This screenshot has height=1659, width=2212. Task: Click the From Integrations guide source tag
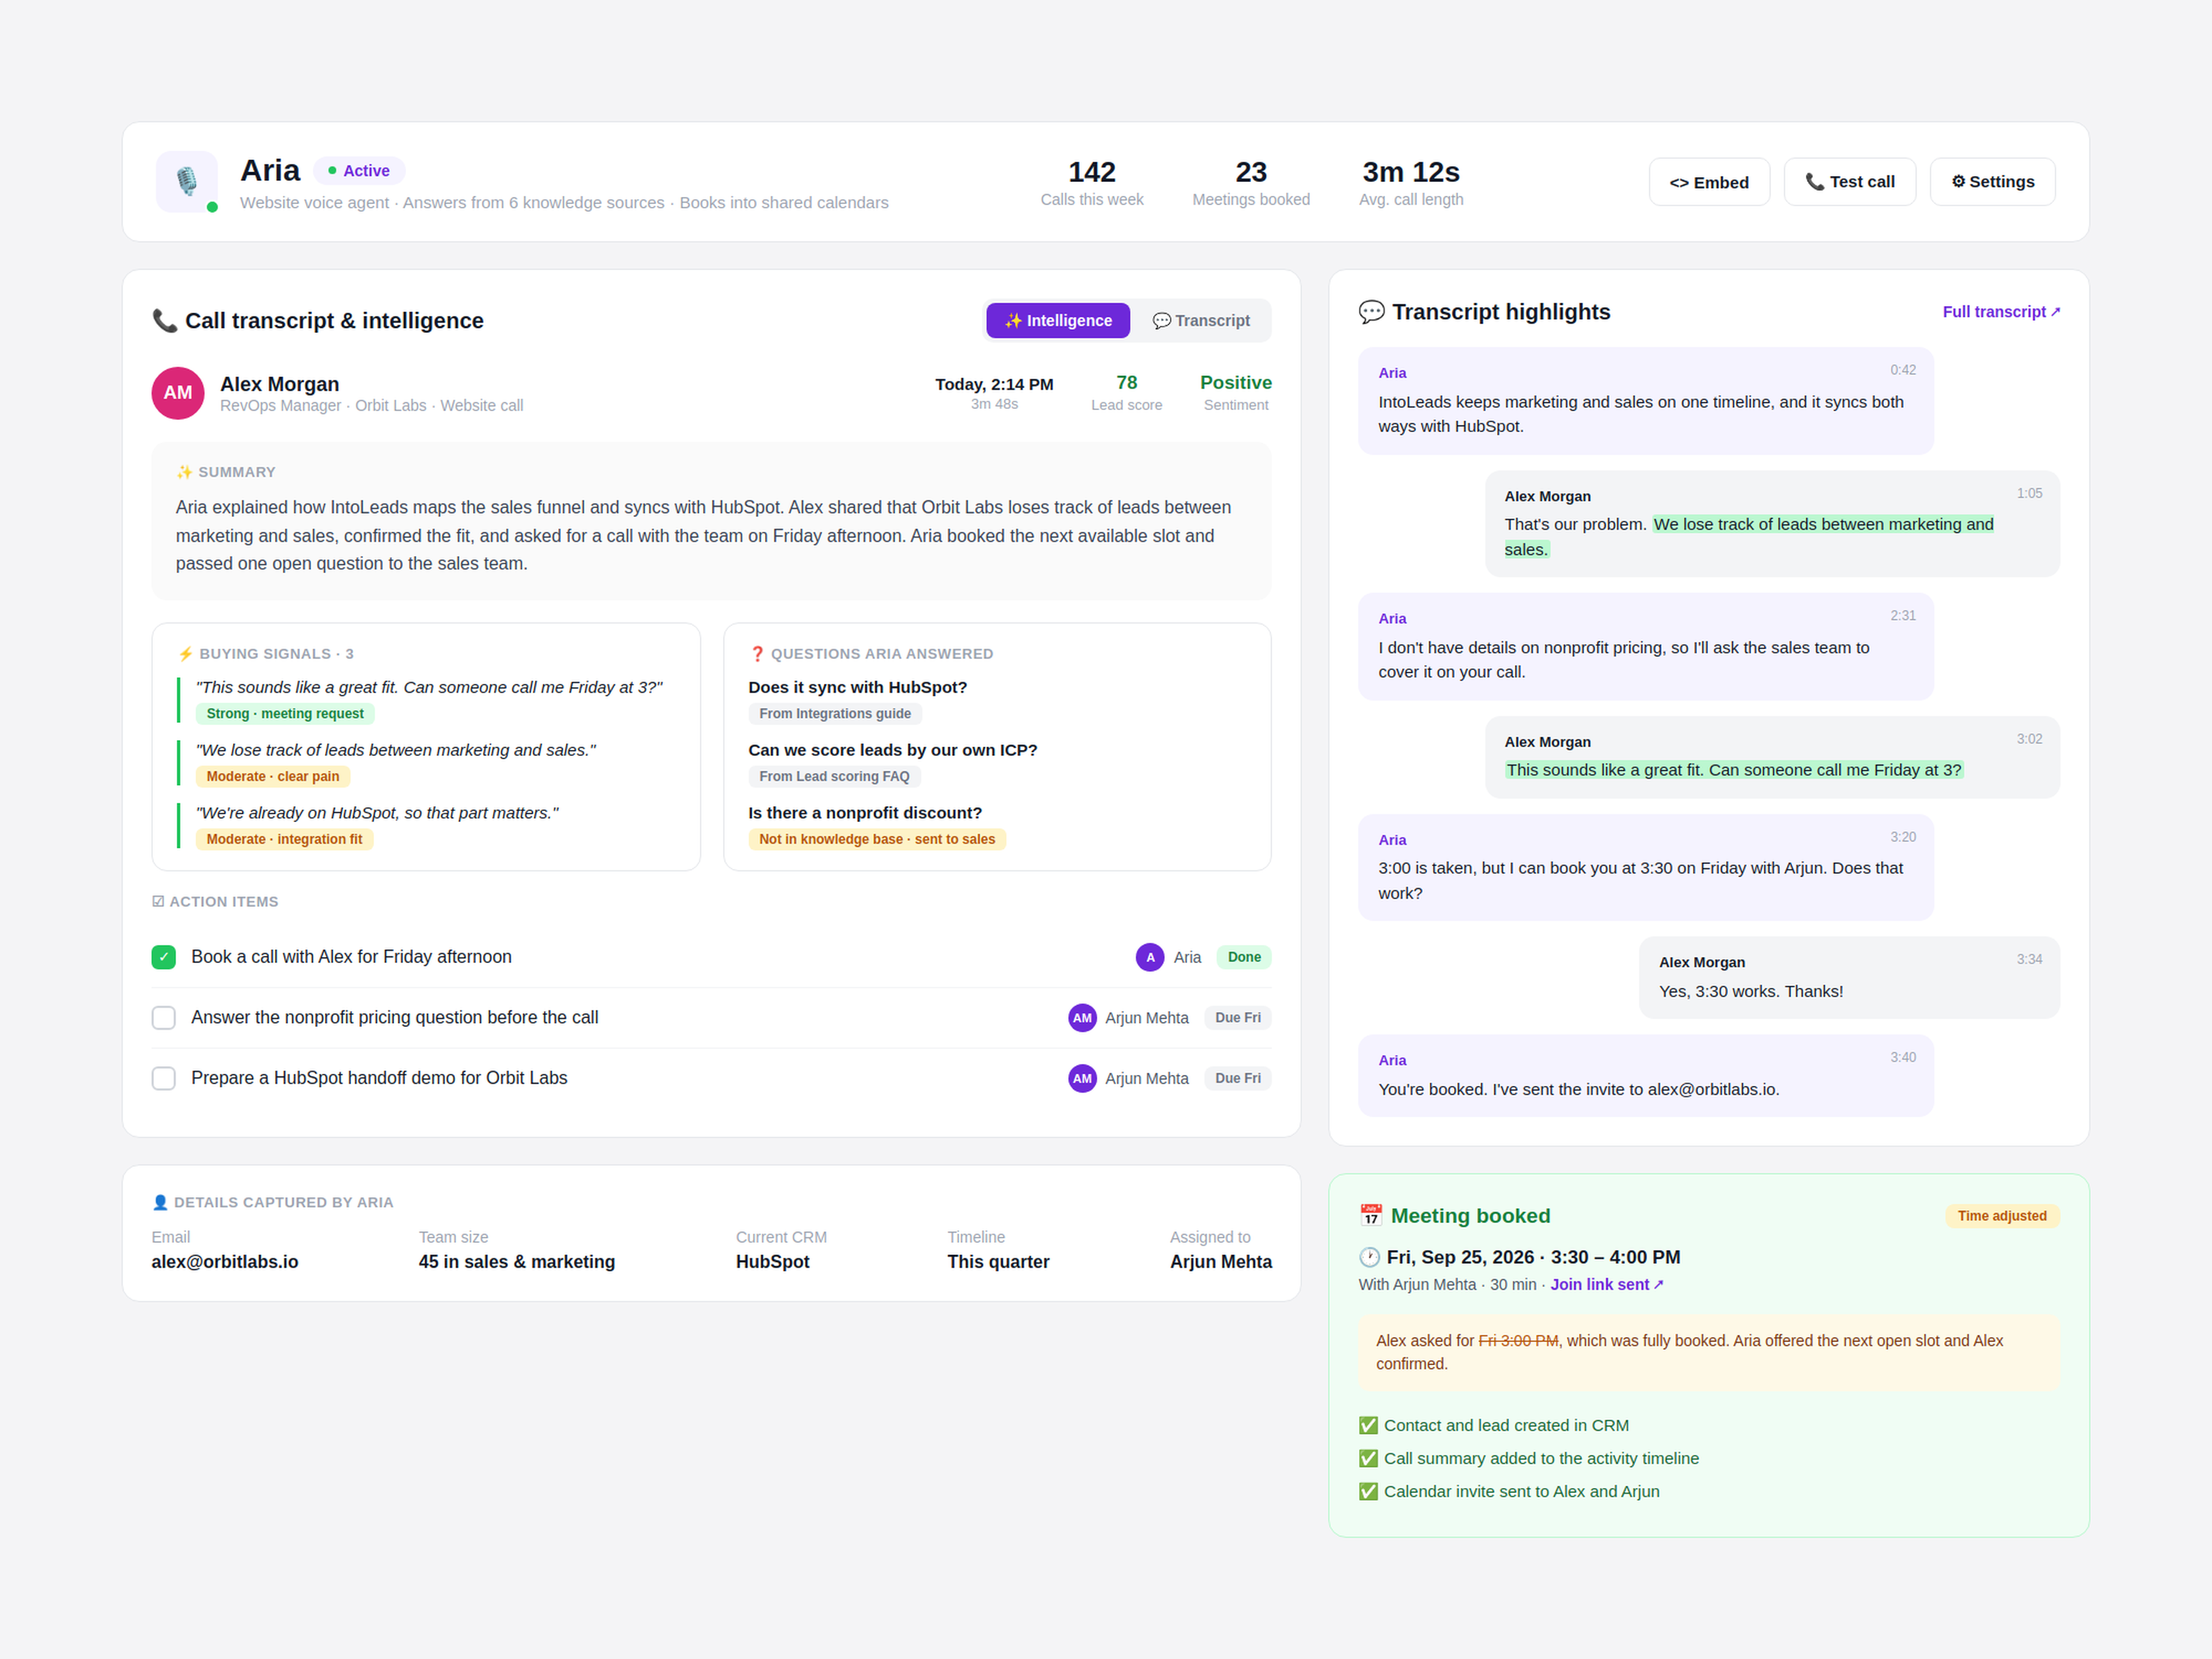(834, 714)
